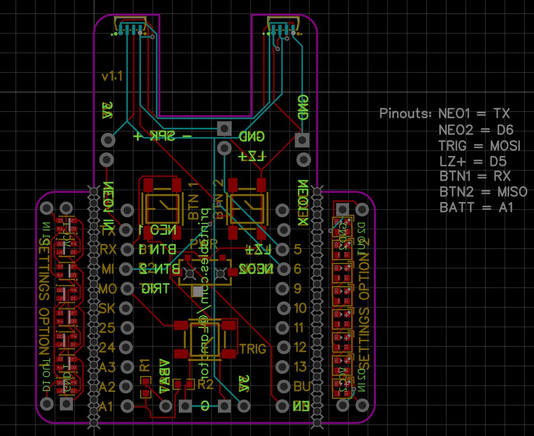Click the header pad labeled 13
The width and height of the screenshot is (534, 436).
coord(282,367)
